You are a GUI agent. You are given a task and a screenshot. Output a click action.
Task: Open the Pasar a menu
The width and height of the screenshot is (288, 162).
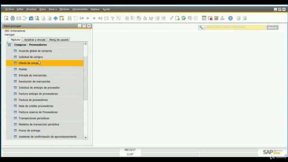[53, 9]
